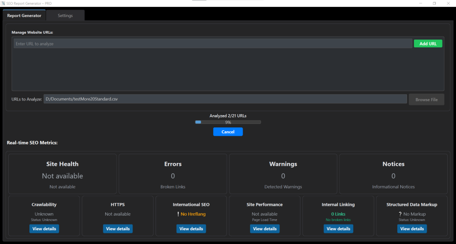The image size is (456, 244).
Task: Click the 9% analysis progress bar
Action: click(x=228, y=122)
